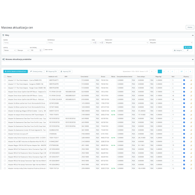
Task: Open the Dostawca dropdown
Action: (171, 43)
